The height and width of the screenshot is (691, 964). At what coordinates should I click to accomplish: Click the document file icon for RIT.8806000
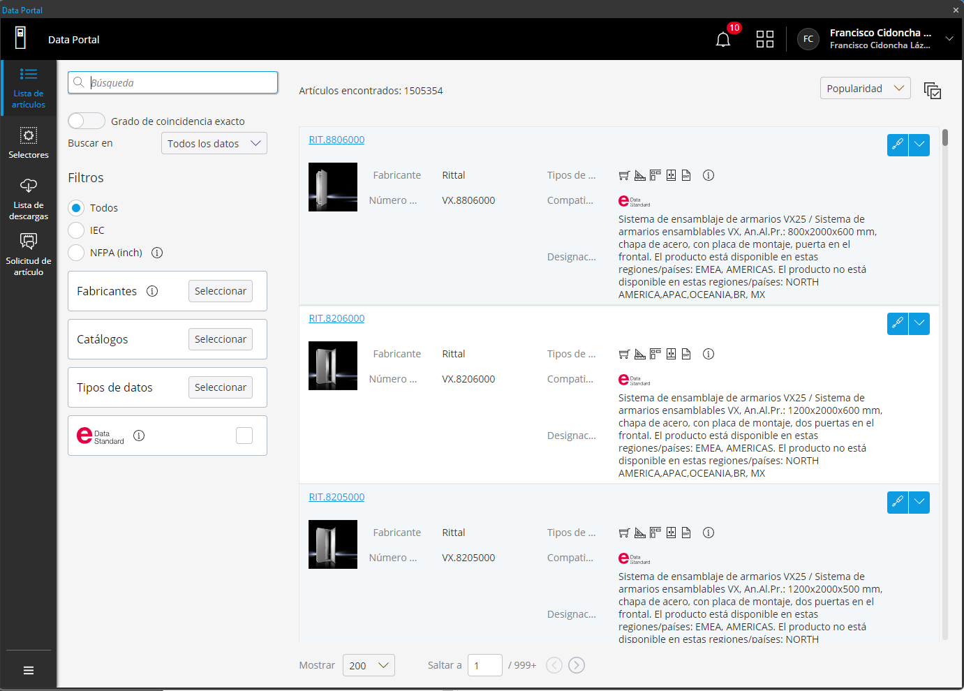tap(686, 175)
